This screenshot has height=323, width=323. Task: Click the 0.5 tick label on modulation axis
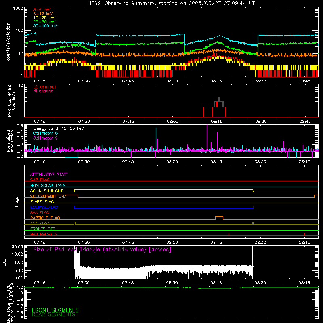20,126
